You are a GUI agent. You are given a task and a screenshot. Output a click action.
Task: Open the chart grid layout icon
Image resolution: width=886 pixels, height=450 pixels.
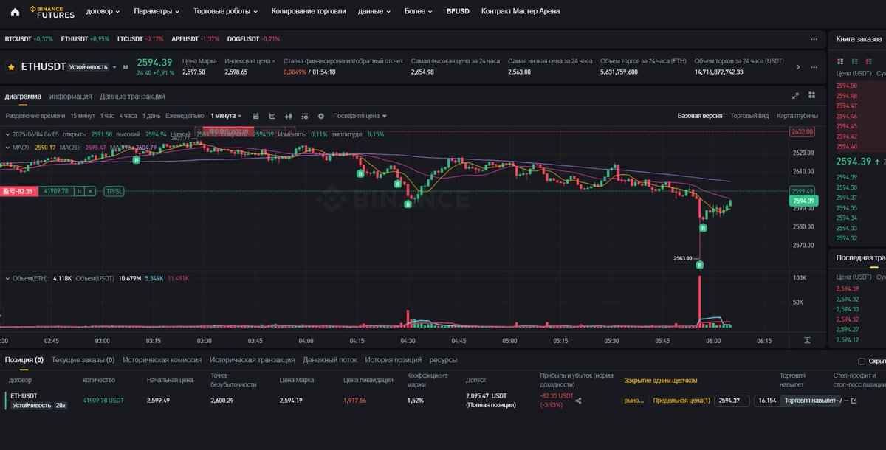pyautogui.click(x=811, y=95)
